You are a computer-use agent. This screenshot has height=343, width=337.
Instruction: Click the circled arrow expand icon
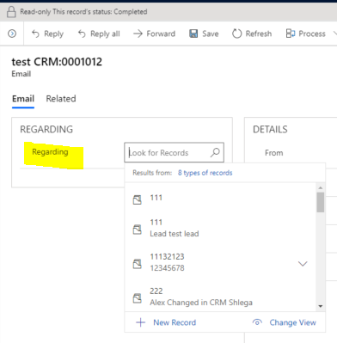click(x=12, y=34)
